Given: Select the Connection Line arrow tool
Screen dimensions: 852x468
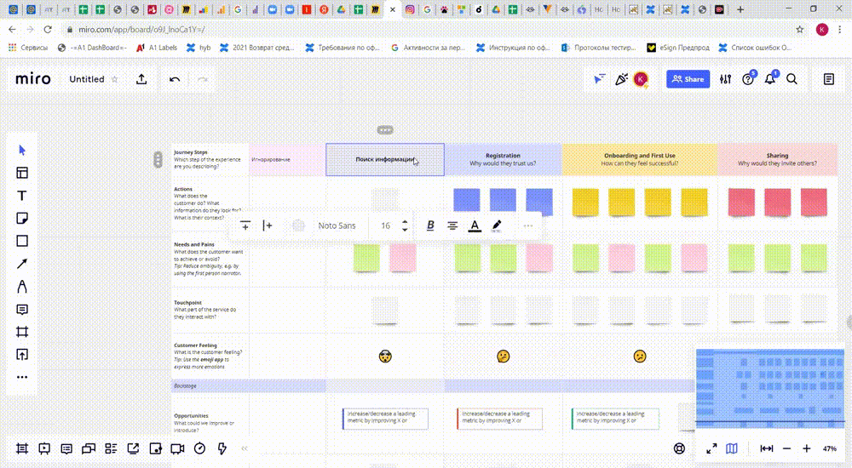Looking at the screenshot, I should [x=23, y=264].
